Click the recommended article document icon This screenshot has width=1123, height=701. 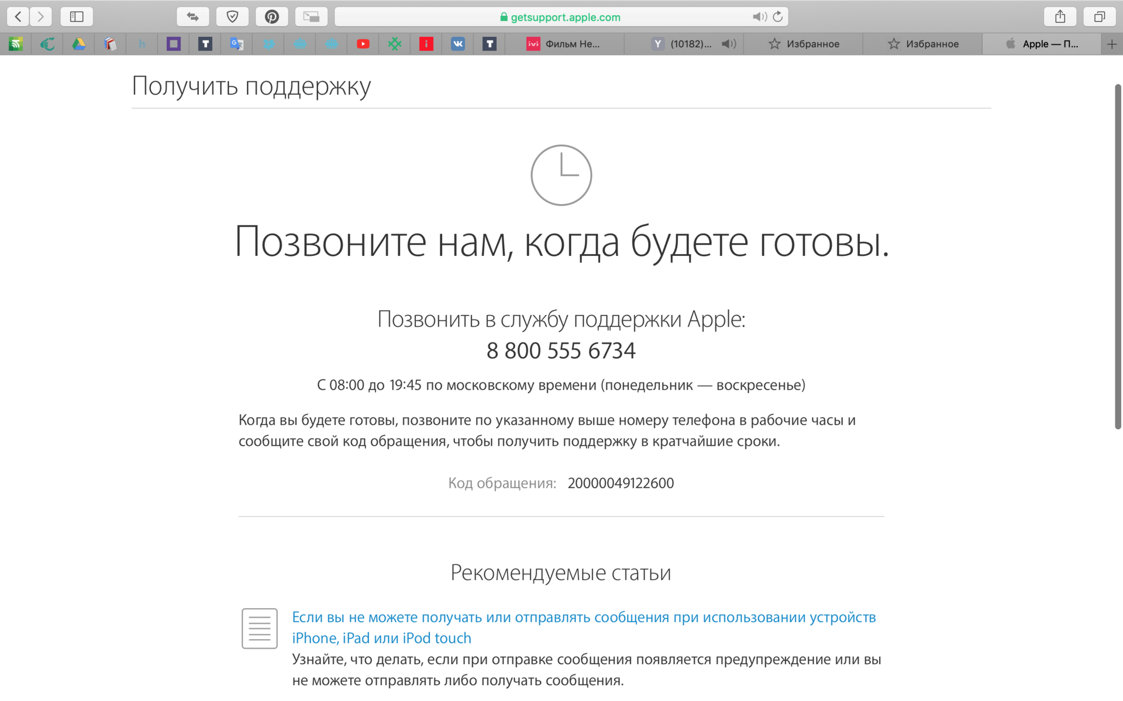point(260,629)
